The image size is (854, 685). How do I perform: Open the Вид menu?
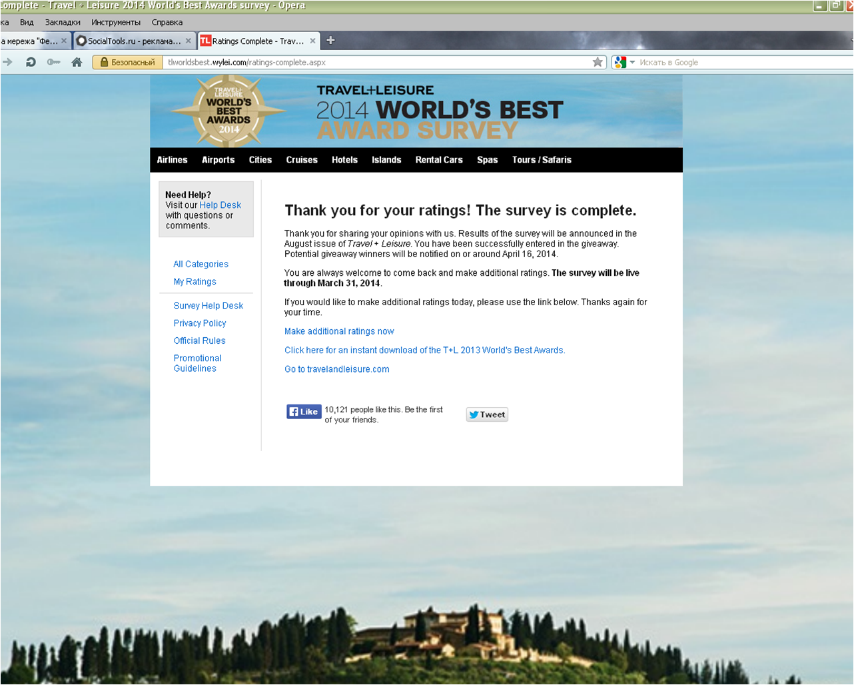tap(27, 22)
